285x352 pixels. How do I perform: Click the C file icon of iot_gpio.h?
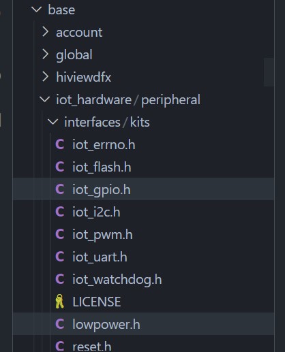coord(60,189)
